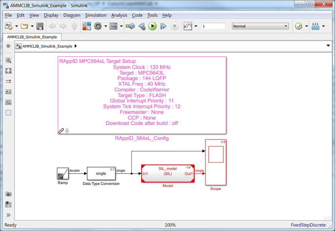Expand the Build Model dropdown arrow
Image resolution: width=335 pixels, height=231 pixels.
(x=323, y=26)
